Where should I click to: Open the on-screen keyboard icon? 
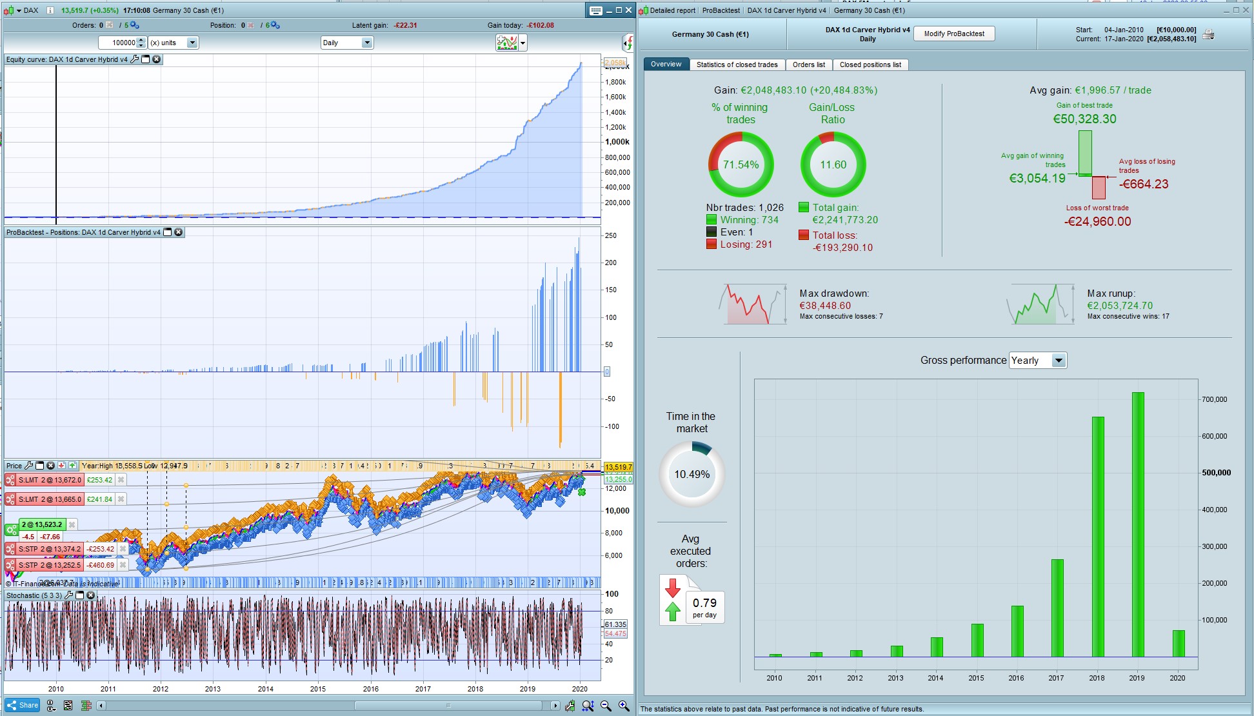point(595,10)
